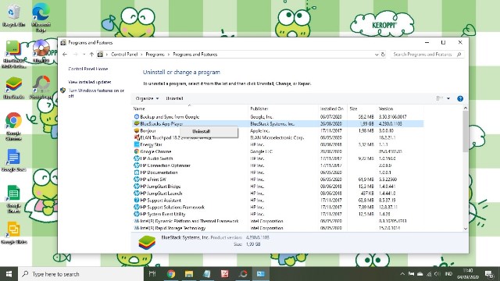Open the recent locations dropdown arrow

point(84,55)
